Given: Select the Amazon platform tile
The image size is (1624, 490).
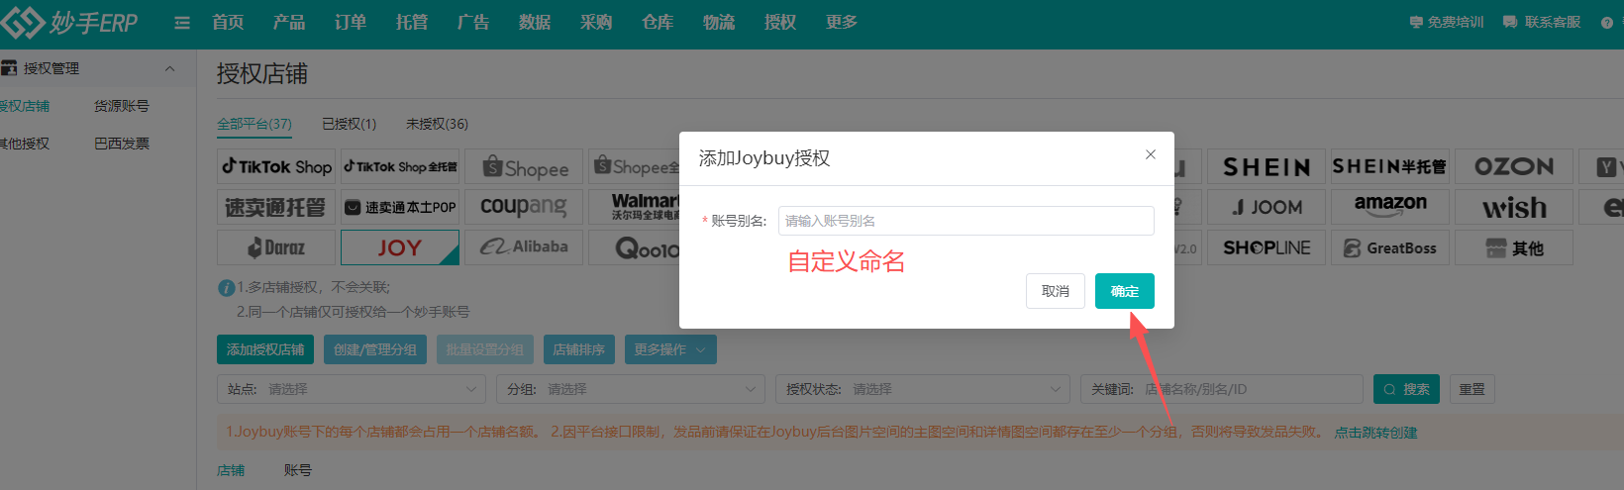Looking at the screenshot, I should click(1390, 207).
